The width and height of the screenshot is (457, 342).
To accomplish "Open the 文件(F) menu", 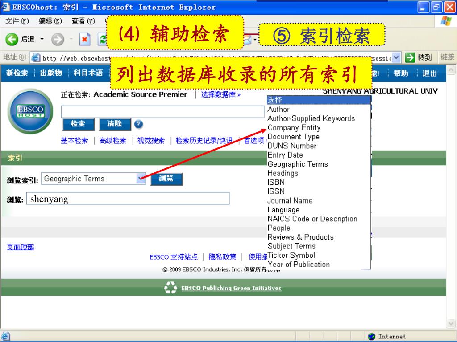I will pos(17,21).
